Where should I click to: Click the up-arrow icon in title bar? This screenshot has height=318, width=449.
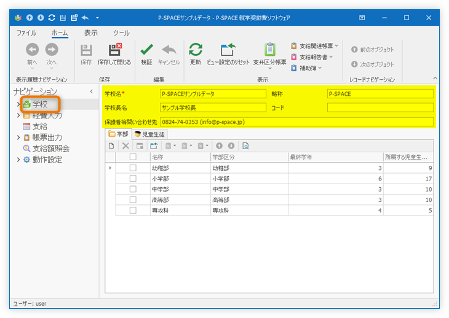click(30, 18)
